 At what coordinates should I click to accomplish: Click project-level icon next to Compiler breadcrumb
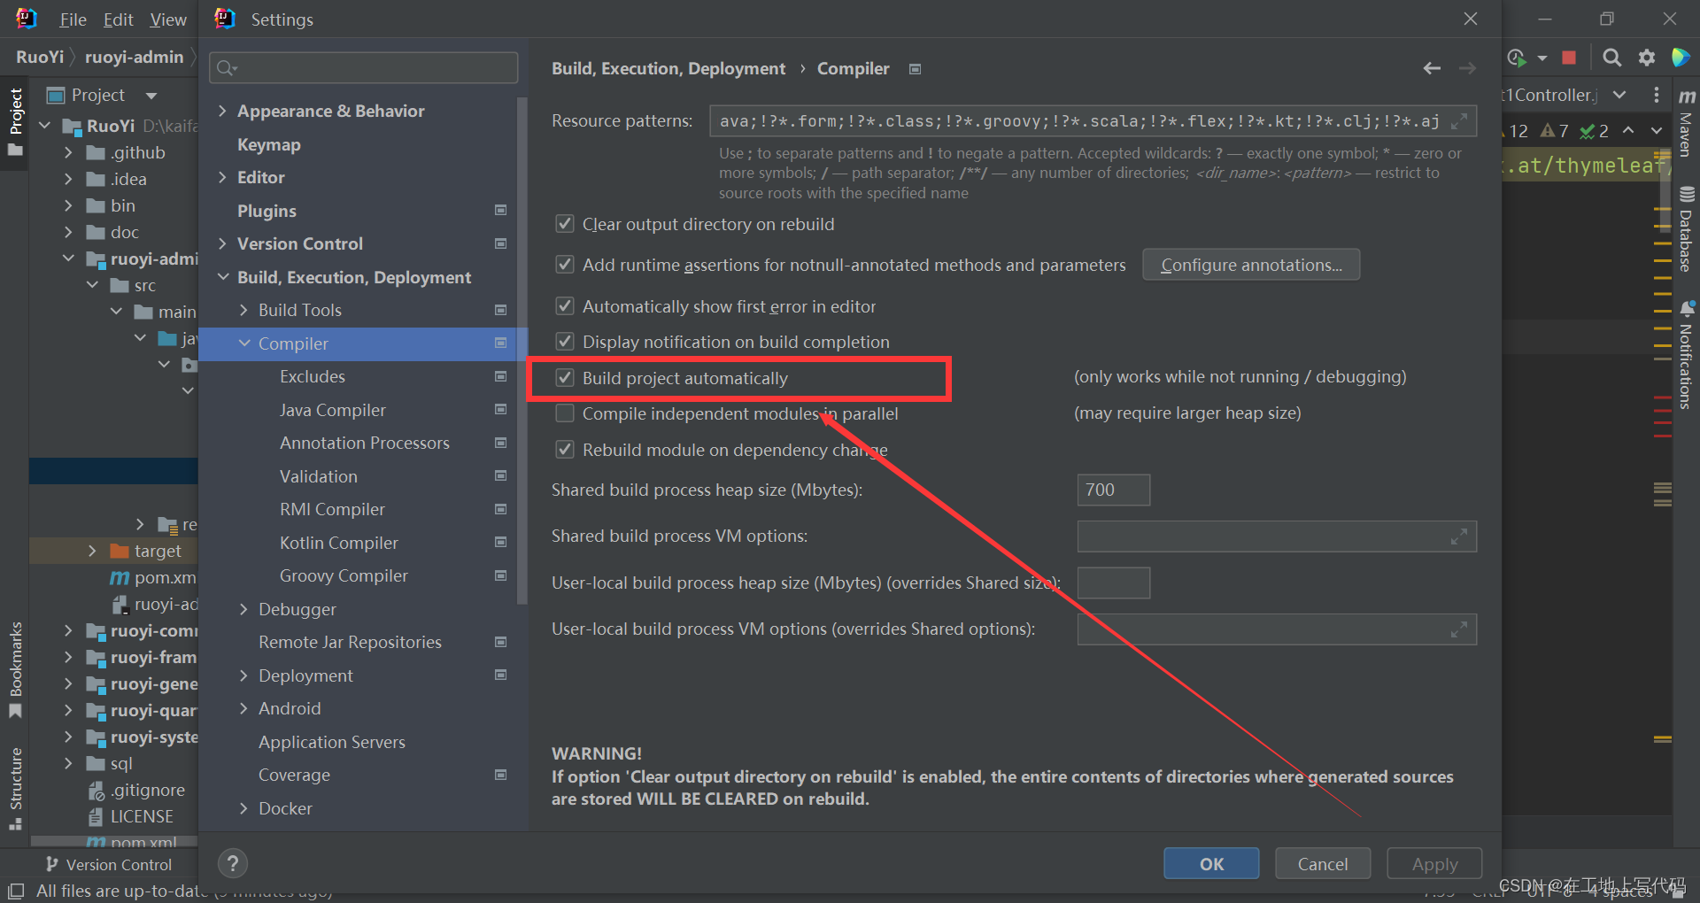[916, 69]
